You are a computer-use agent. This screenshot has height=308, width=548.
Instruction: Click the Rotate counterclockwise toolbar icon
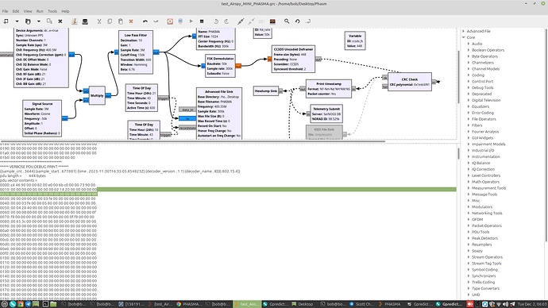coord(216,21)
